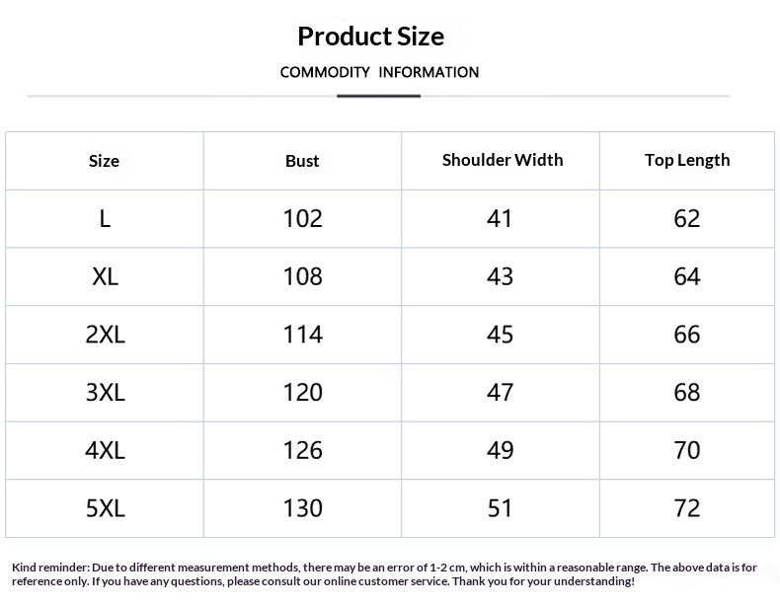Select the Top Length column header

(x=687, y=160)
